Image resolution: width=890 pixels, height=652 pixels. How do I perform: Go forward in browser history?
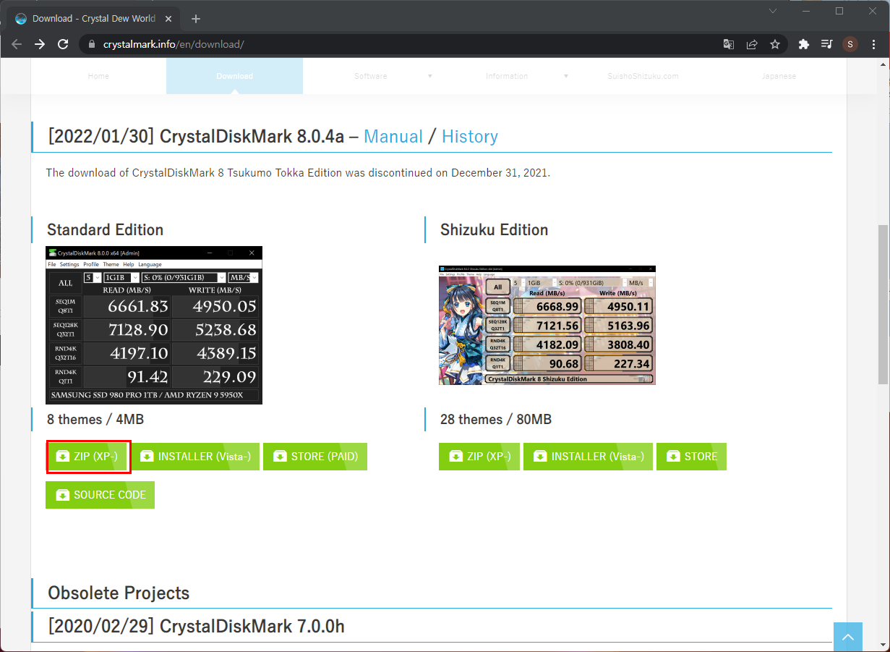tap(40, 44)
